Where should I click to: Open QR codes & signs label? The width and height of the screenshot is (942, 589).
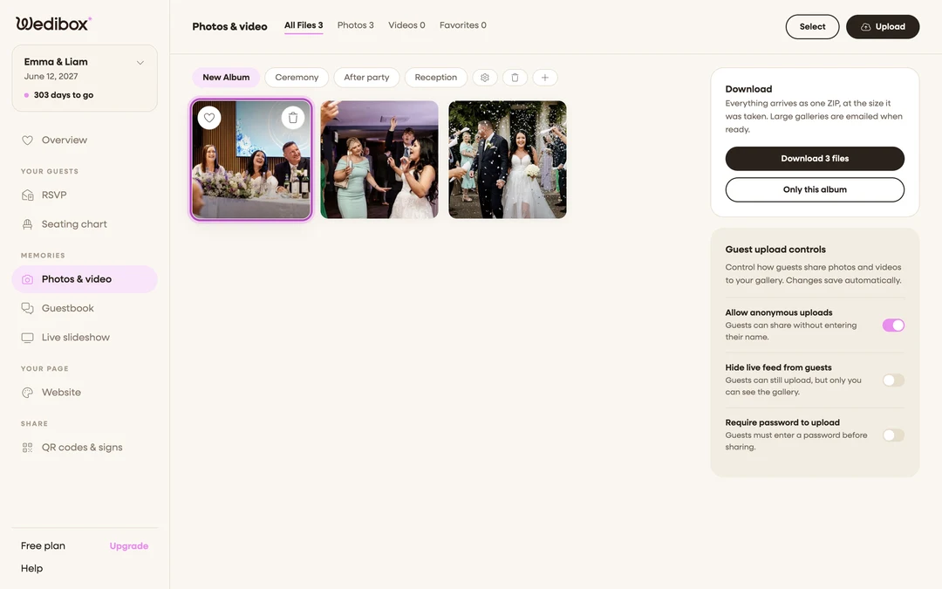pyautogui.click(x=82, y=448)
